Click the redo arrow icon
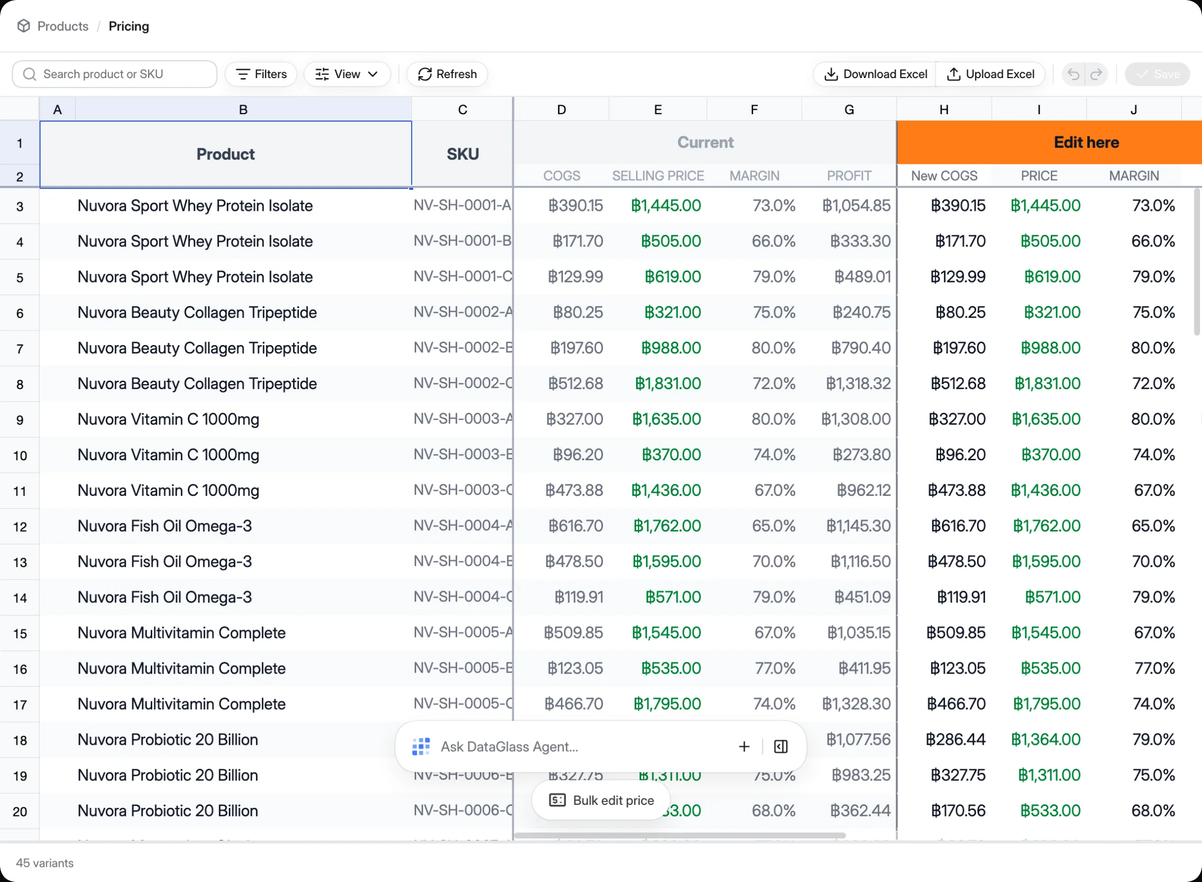The image size is (1202, 882). 1096,74
